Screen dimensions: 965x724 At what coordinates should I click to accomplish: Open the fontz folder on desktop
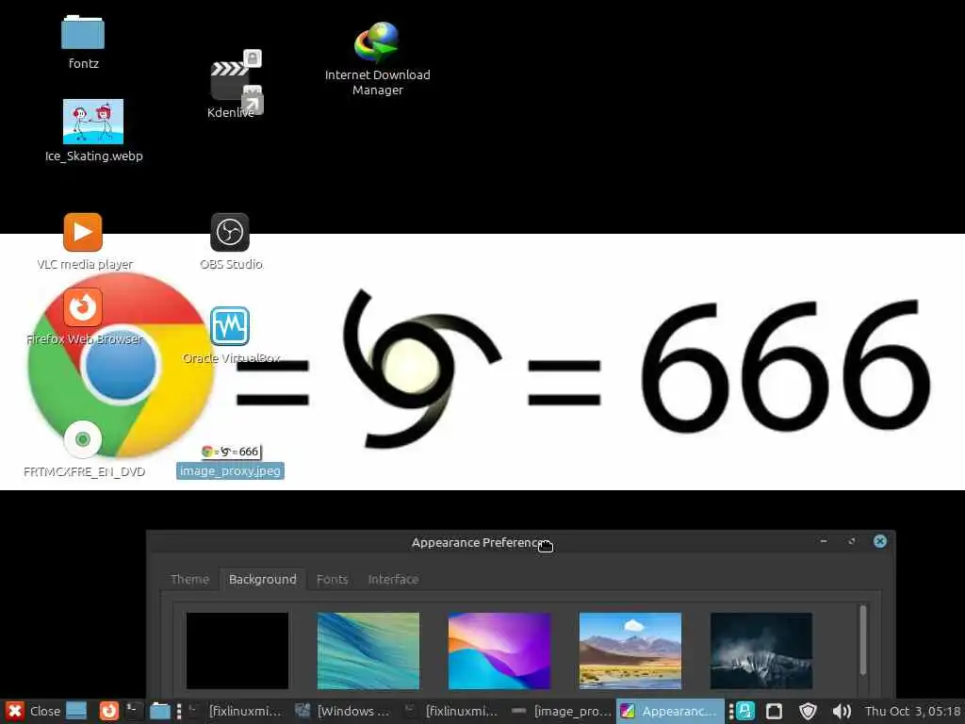click(83, 32)
